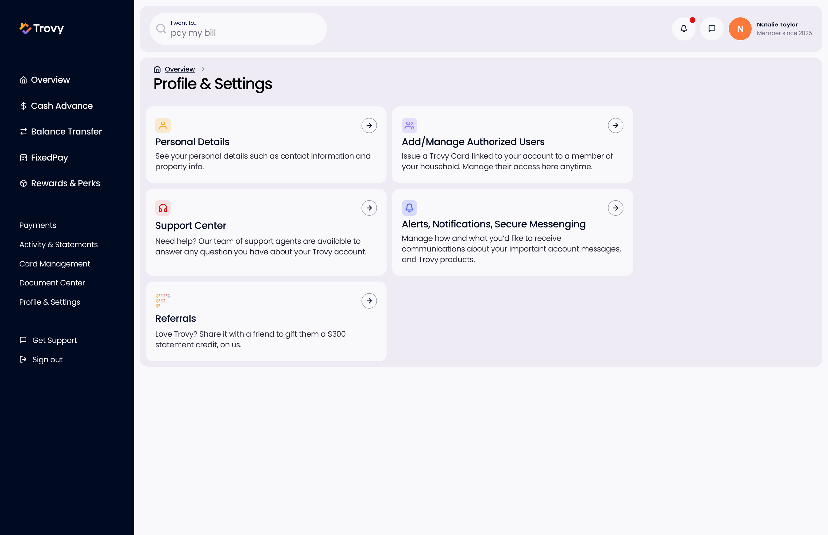
Task: Click the Rewards & Perks box icon
Action: [x=23, y=183]
